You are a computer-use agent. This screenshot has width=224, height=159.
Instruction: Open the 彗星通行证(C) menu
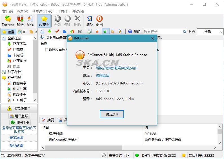pos(43,12)
